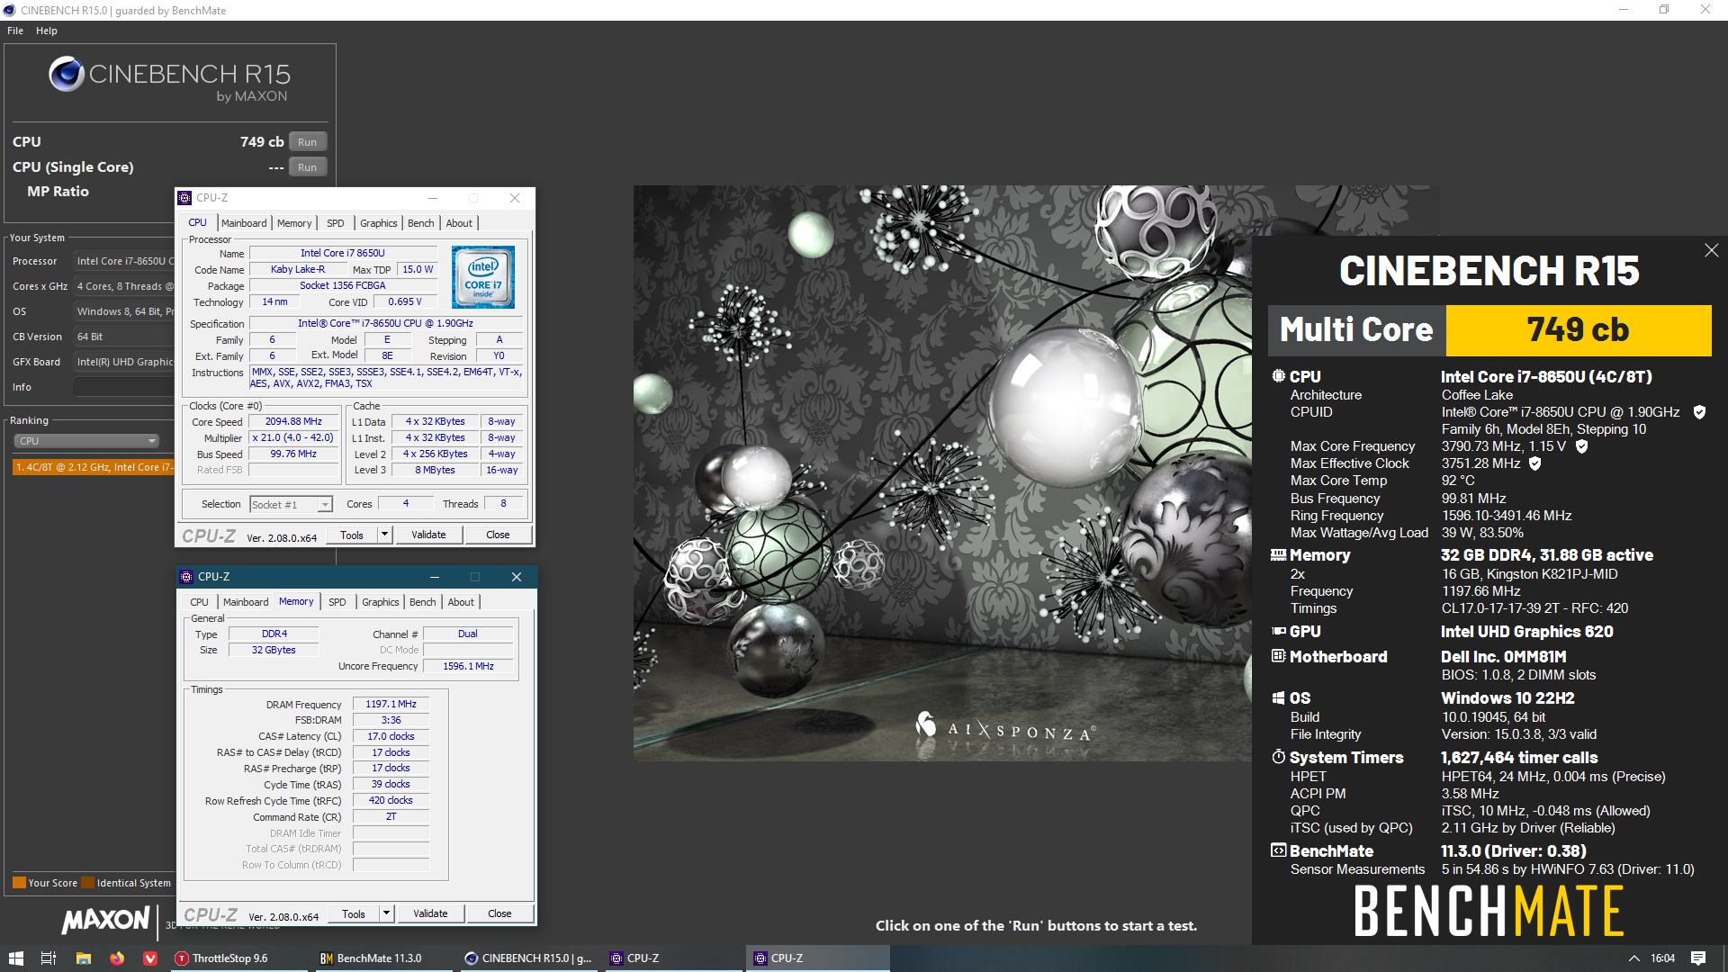Open the File menu in Cinebench
Image resolution: width=1728 pixels, height=972 pixels.
[x=15, y=31]
